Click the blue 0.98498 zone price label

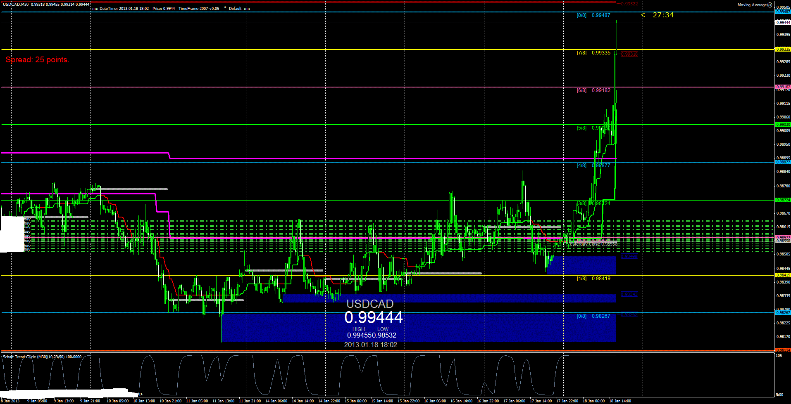click(x=629, y=256)
